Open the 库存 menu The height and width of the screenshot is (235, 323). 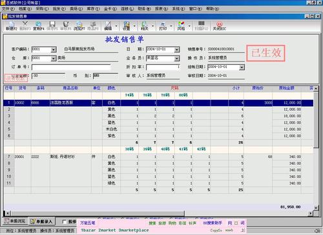click(93, 8)
